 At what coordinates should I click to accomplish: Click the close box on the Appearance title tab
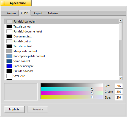(3, 3)
